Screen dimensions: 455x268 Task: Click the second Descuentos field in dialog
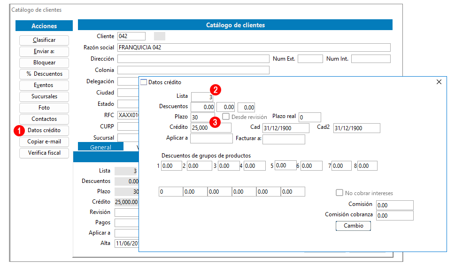click(x=225, y=107)
